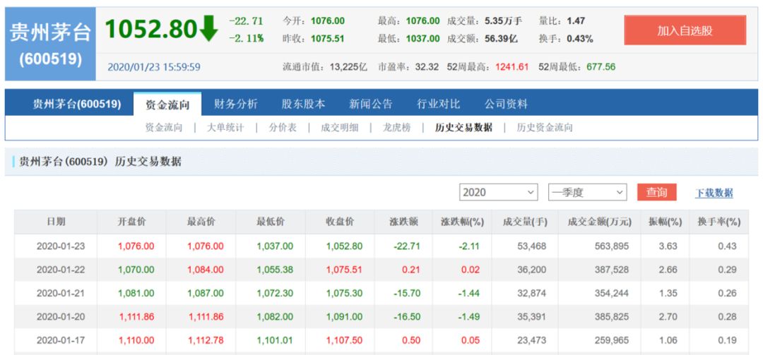This screenshot has width=763, height=355.
Task: Select 历史交易数据 sub-navigation link
Action: point(463,128)
